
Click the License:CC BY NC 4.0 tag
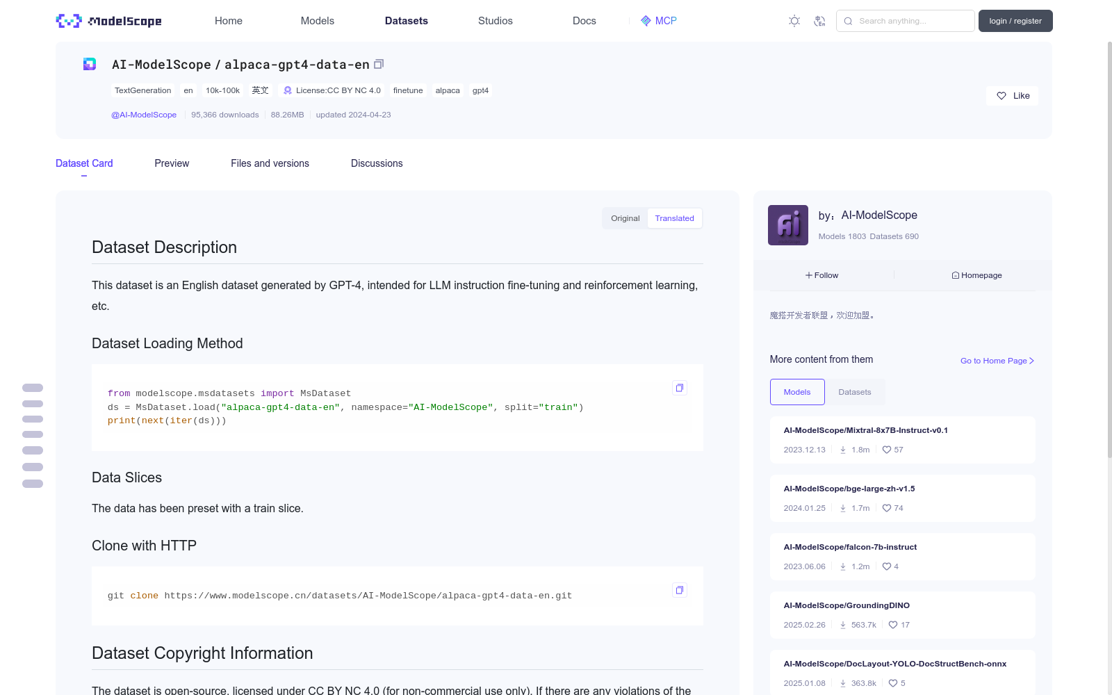click(332, 90)
